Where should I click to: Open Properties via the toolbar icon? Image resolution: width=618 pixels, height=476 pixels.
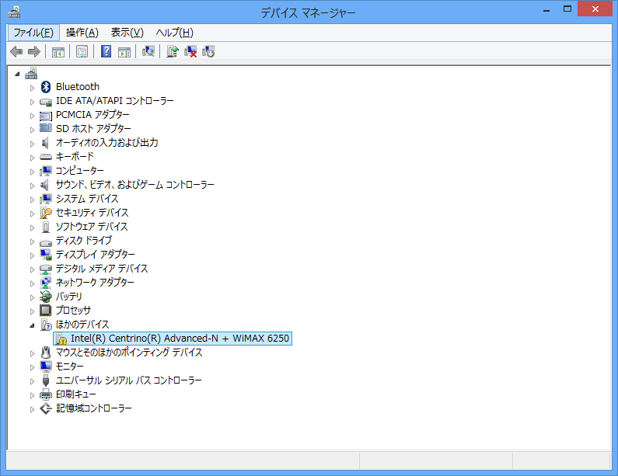pos(82,51)
